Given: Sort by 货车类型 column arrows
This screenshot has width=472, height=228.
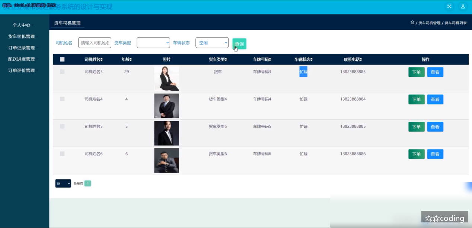Looking at the screenshot, I should click(x=226, y=60).
